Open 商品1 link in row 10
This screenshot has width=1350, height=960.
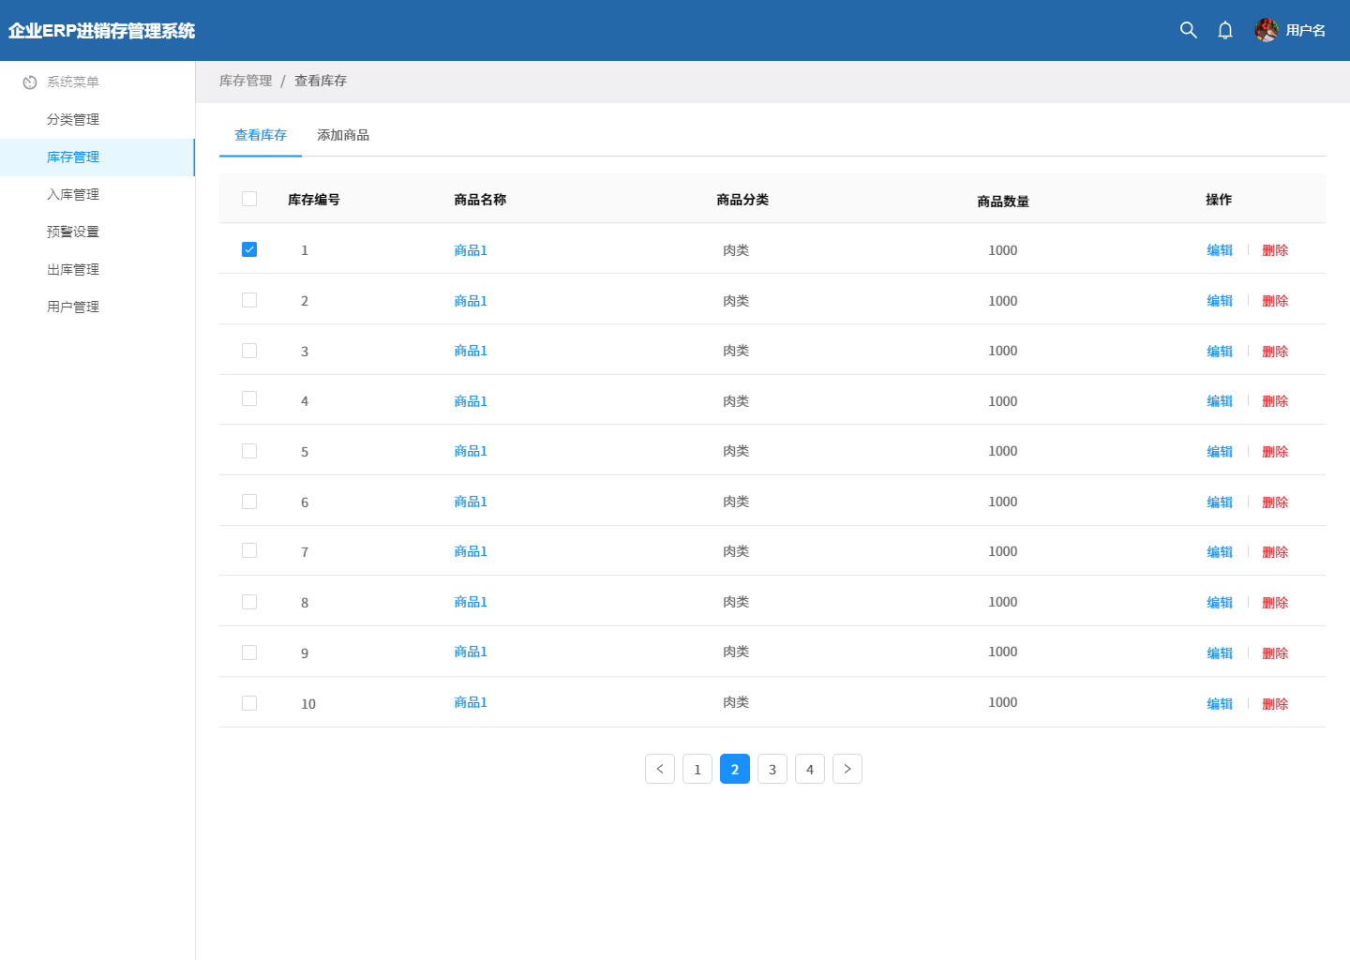click(471, 702)
